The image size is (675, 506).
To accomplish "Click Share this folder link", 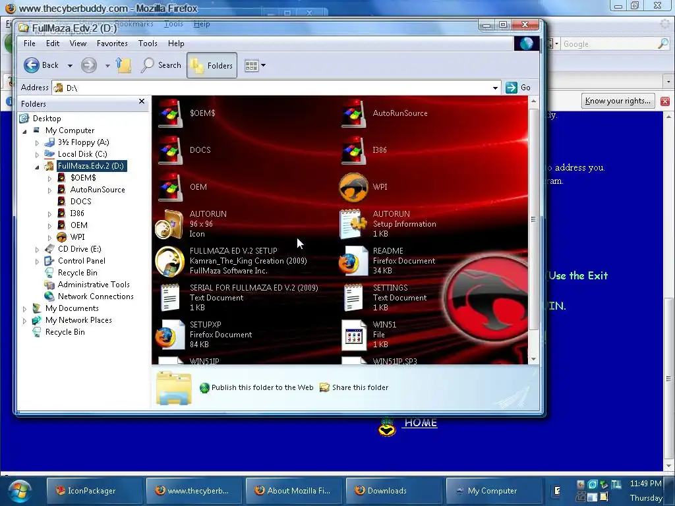I will pyautogui.click(x=360, y=387).
